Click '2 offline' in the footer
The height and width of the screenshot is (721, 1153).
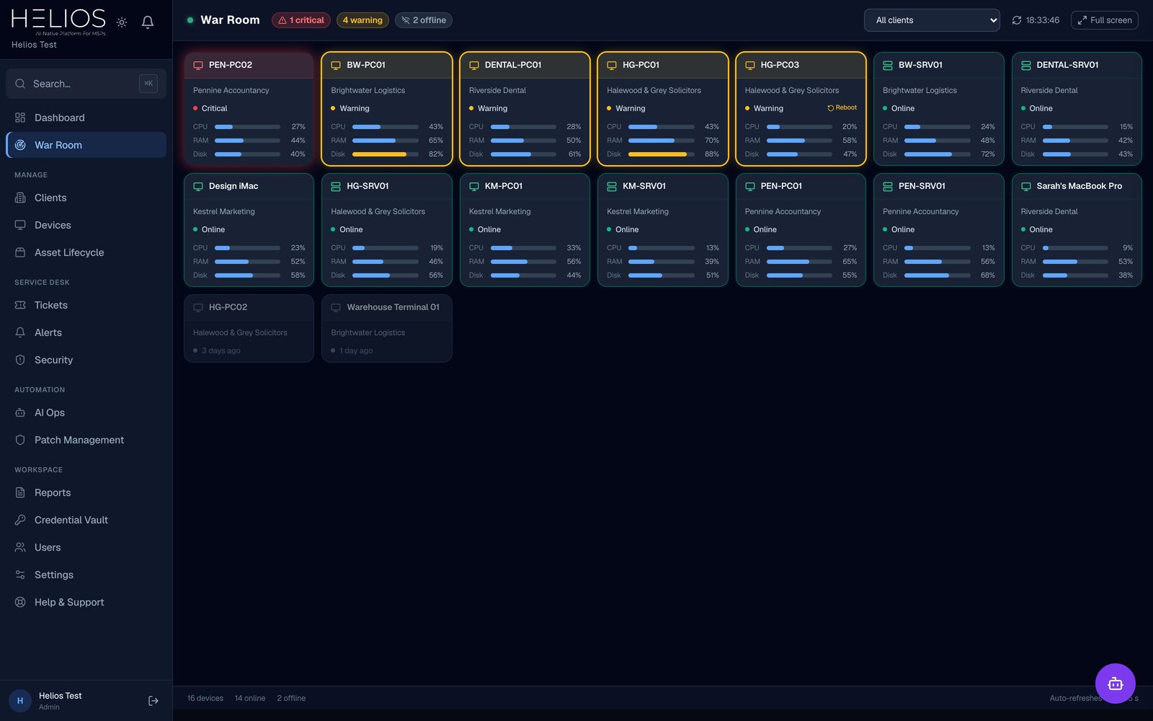[291, 698]
